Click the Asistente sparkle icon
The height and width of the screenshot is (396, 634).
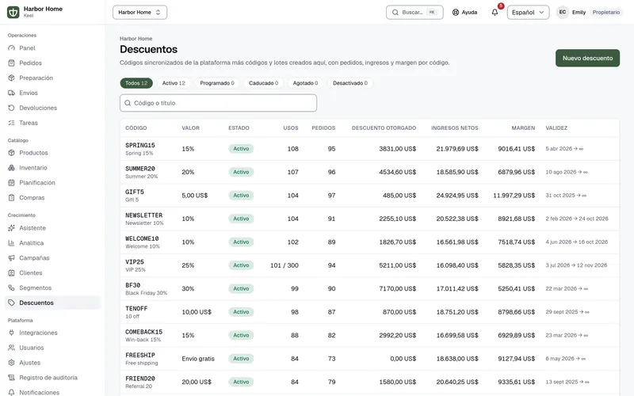point(11,228)
